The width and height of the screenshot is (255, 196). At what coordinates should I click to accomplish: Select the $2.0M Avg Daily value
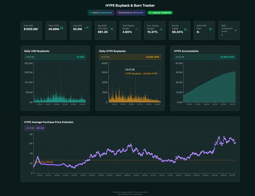pyautogui.click(x=78, y=29)
